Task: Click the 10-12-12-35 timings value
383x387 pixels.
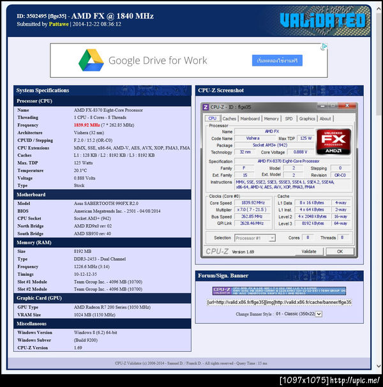Action: point(86,274)
